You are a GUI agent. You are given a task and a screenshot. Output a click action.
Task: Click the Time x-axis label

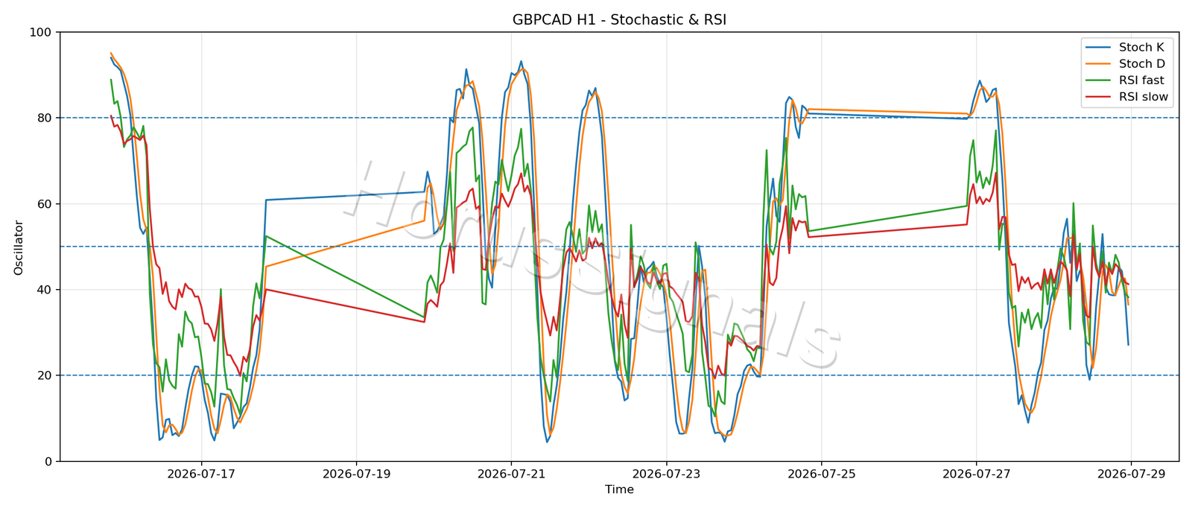tap(619, 489)
